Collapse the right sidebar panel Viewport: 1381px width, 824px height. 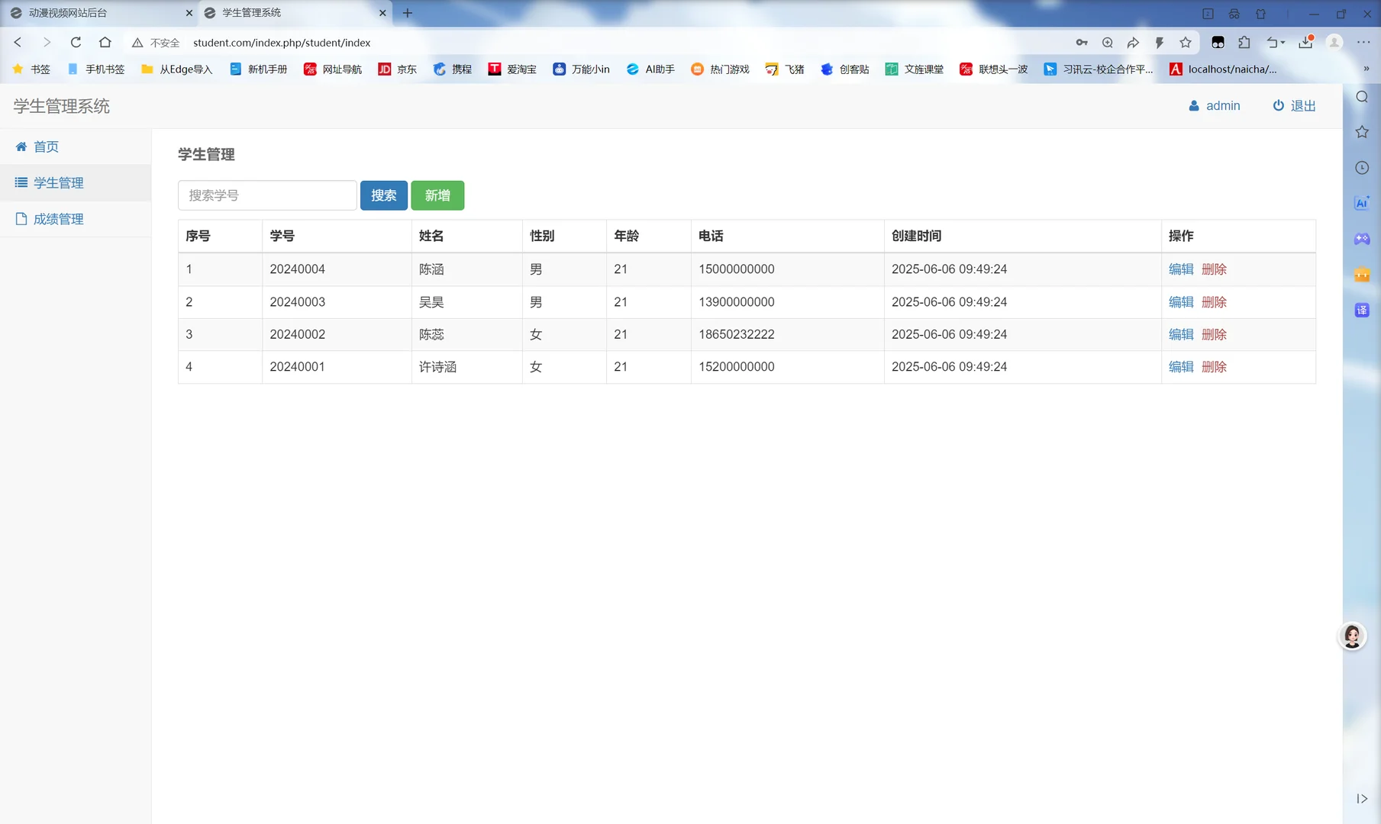click(1361, 799)
